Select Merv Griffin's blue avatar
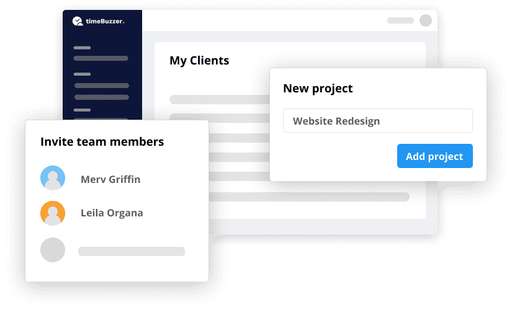 tap(53, 178)
